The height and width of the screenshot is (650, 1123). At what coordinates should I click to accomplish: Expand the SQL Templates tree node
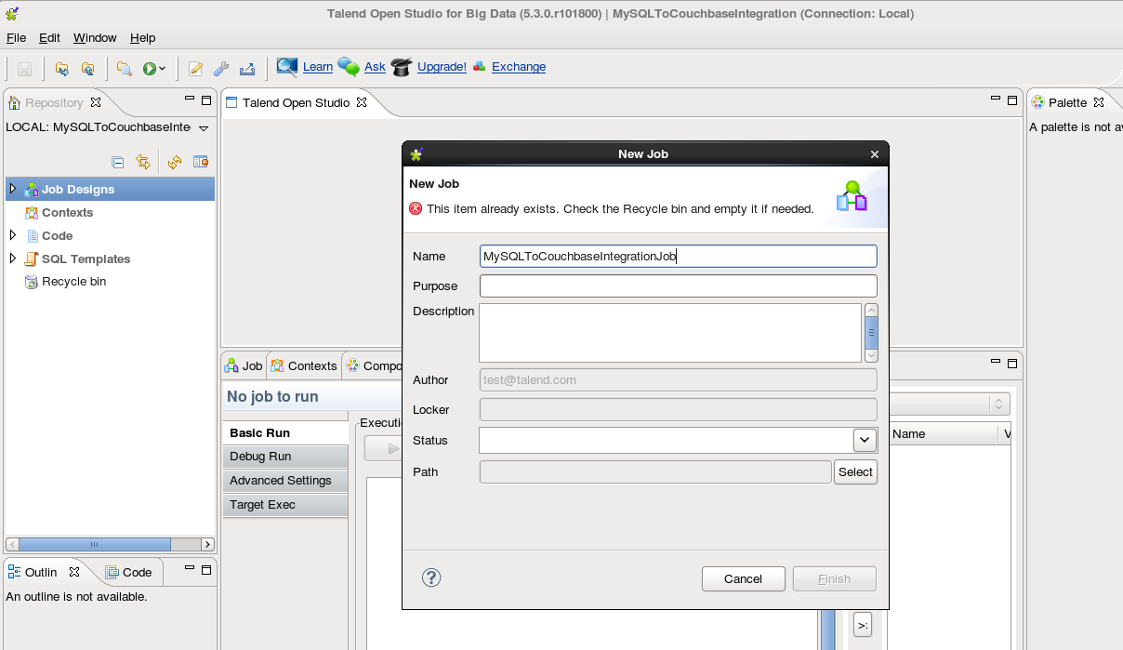[x=13, y=259]
